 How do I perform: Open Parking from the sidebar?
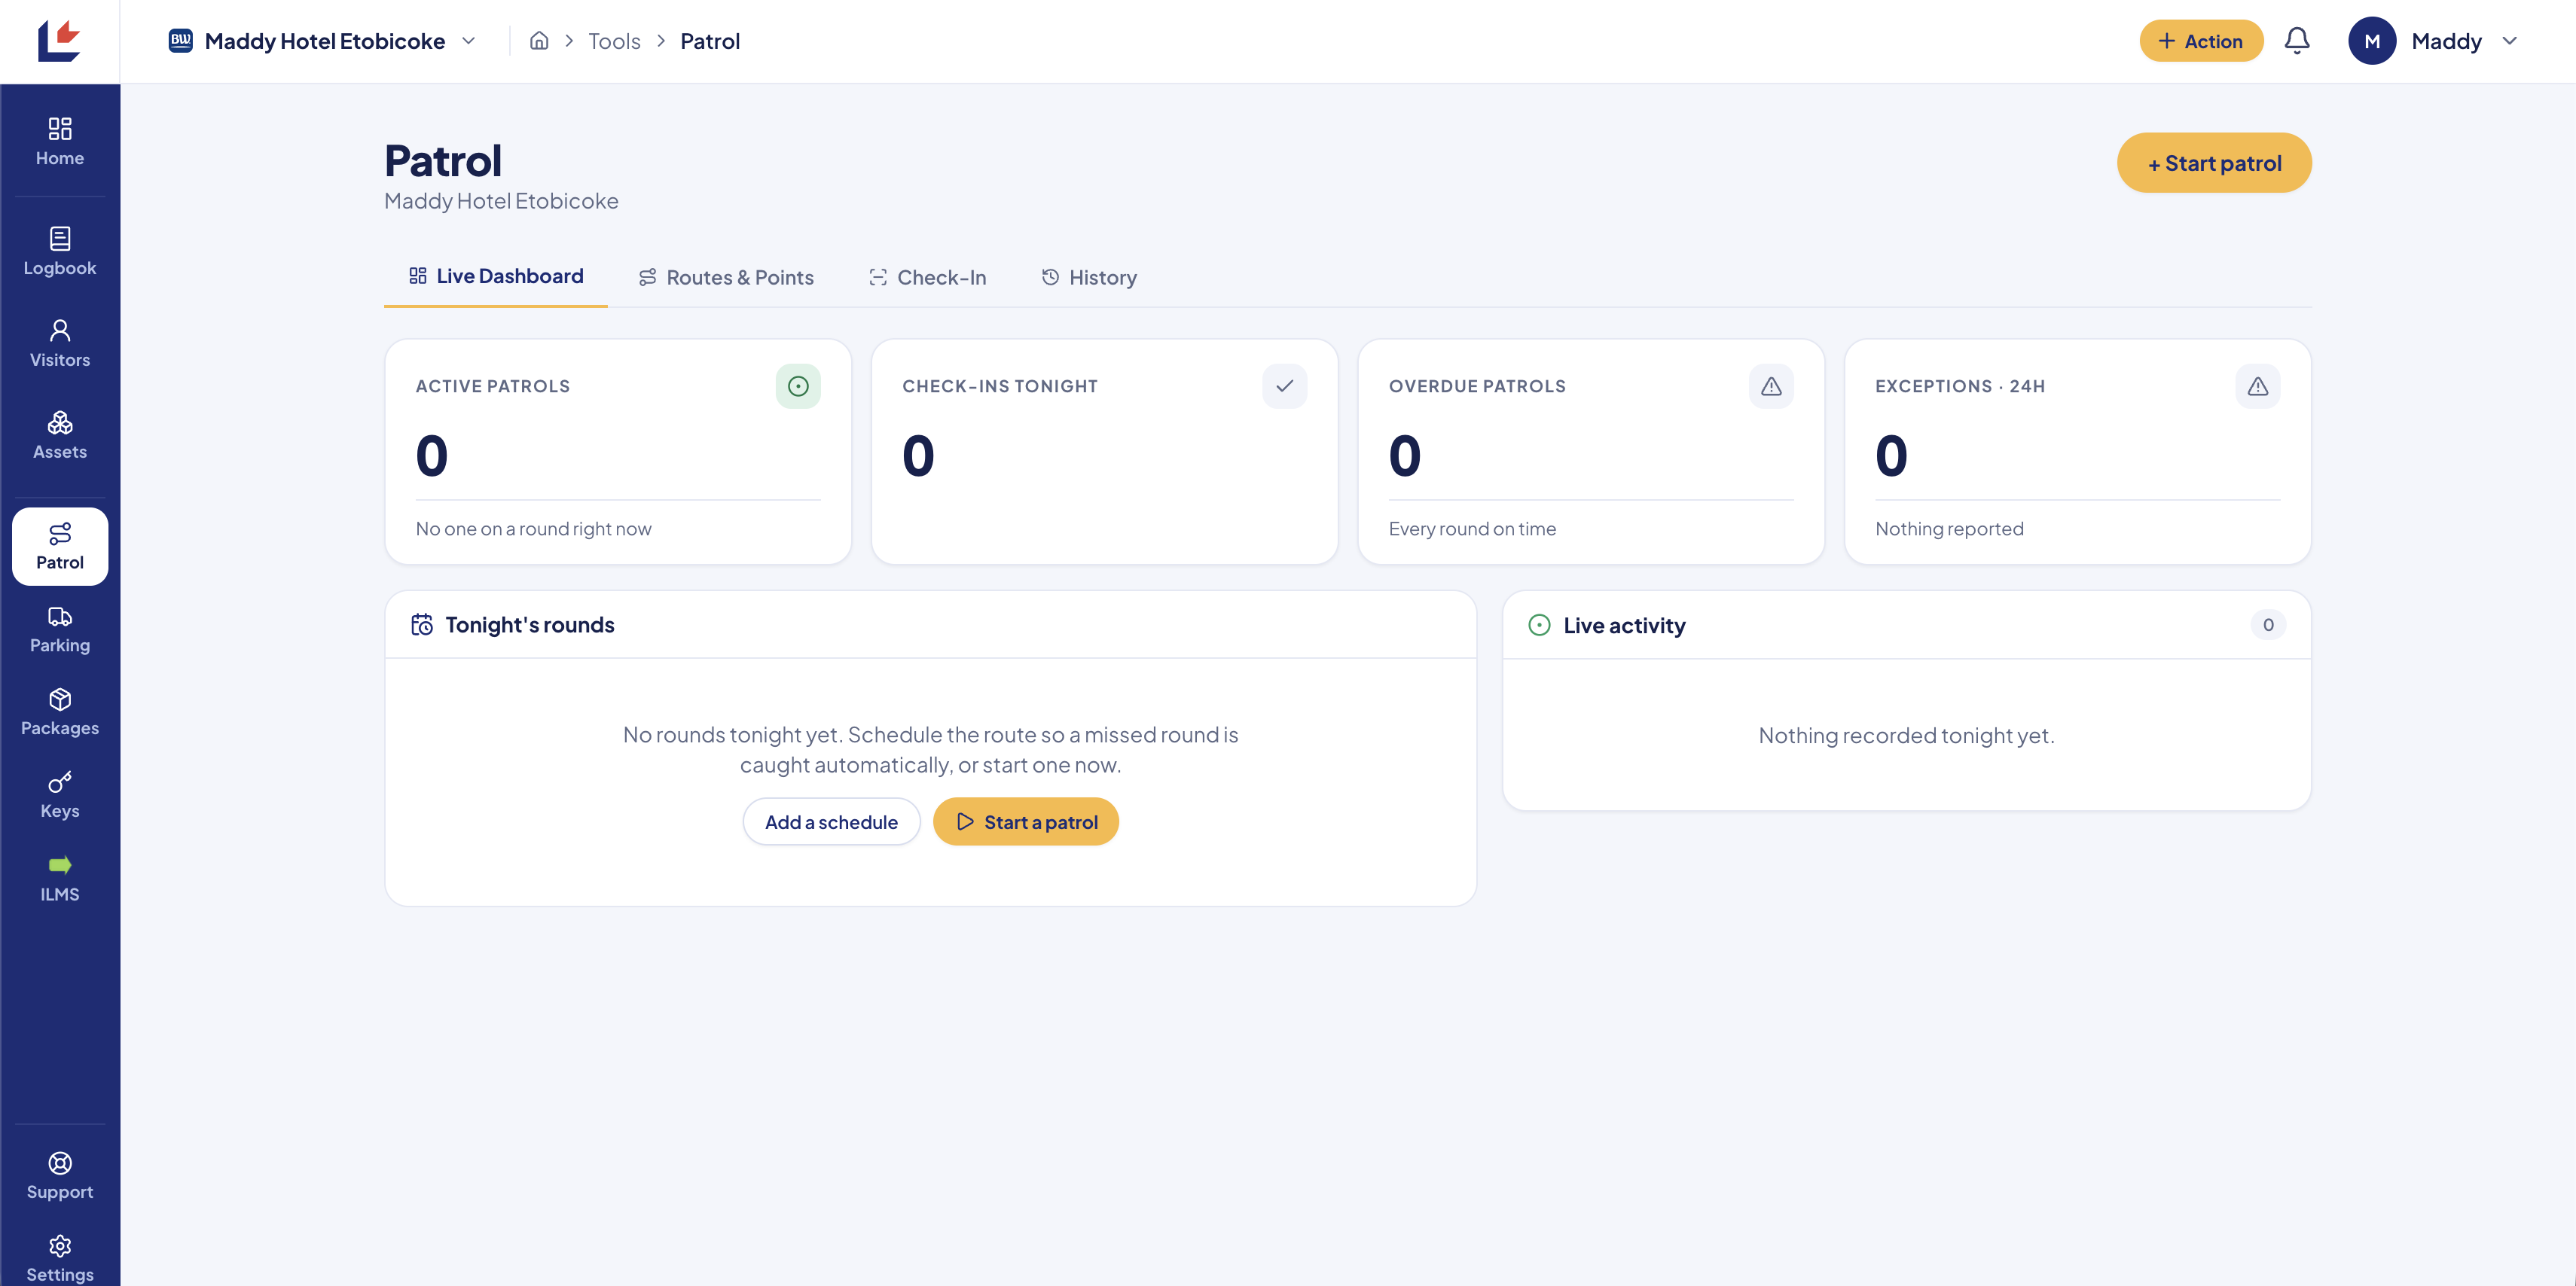pos(60,629)
